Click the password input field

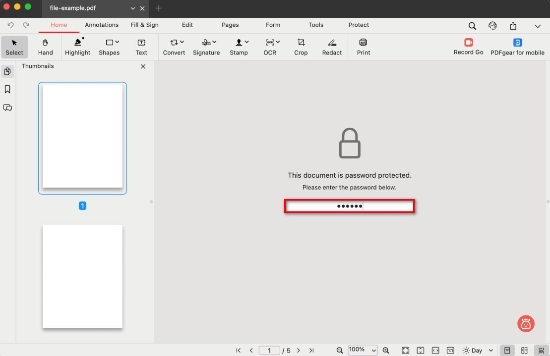point(349,206)
